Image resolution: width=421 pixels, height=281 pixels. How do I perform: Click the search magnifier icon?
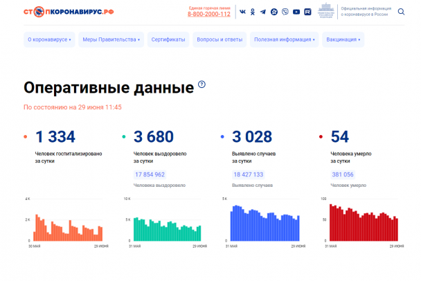click(402, 12)
